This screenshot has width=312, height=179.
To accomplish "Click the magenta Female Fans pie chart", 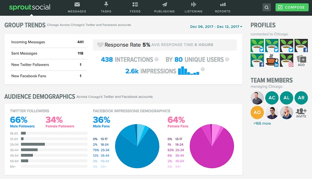I will coord(212,146).
